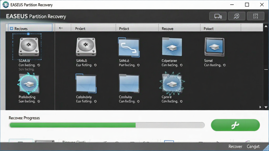Click the Cpnve label text
This screenshot has height=151, width=269.
pos(166,97)
